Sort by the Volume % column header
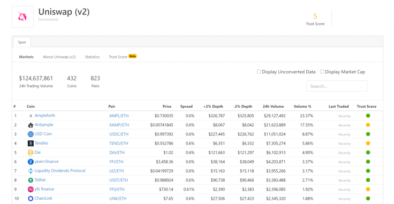This screenshot has height=204, width=394. [x=302, y=107]
